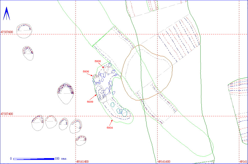Click the easting label 49161400
This screenshot has width=248, height=164.
(x=82, y=162)
